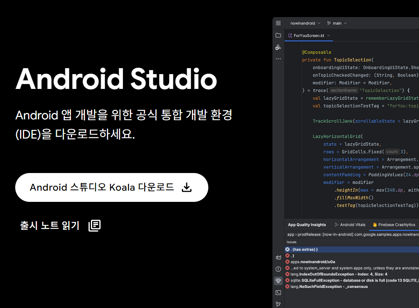Open the Resource Manager sidebar icon

coord(278,47)
